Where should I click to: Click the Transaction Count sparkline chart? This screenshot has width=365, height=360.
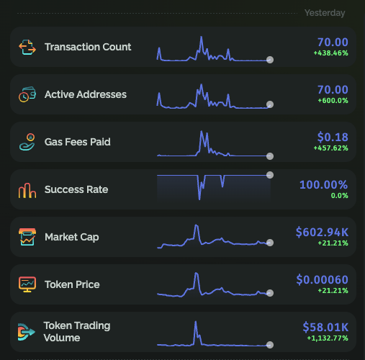point(215,49)
